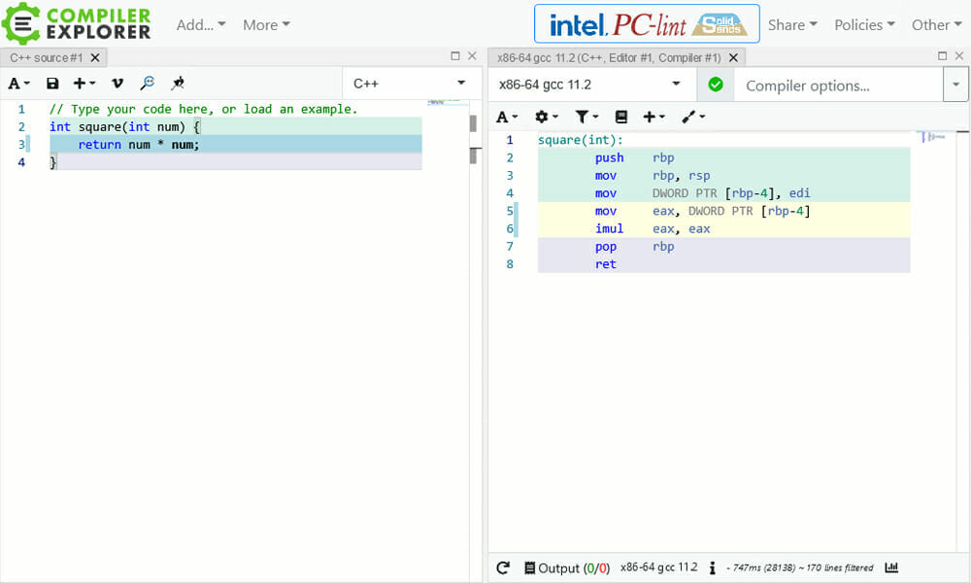Image resolution: width=971 pixels, height=583 pixels.
Task: Maximize the C++ source editor pane
Action: pos(455,57)
